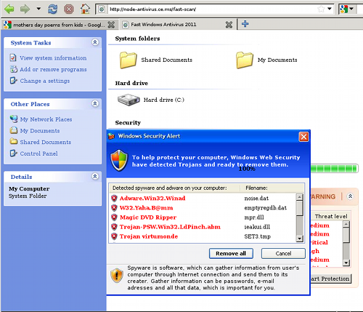The width and height of the screenshot is (363, 312).
Task: Click View system information icon
Action: coord(13,57)
